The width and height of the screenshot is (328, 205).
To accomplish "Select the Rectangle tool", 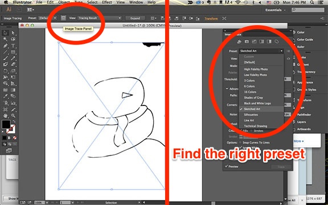I will (x=13, y=52).
